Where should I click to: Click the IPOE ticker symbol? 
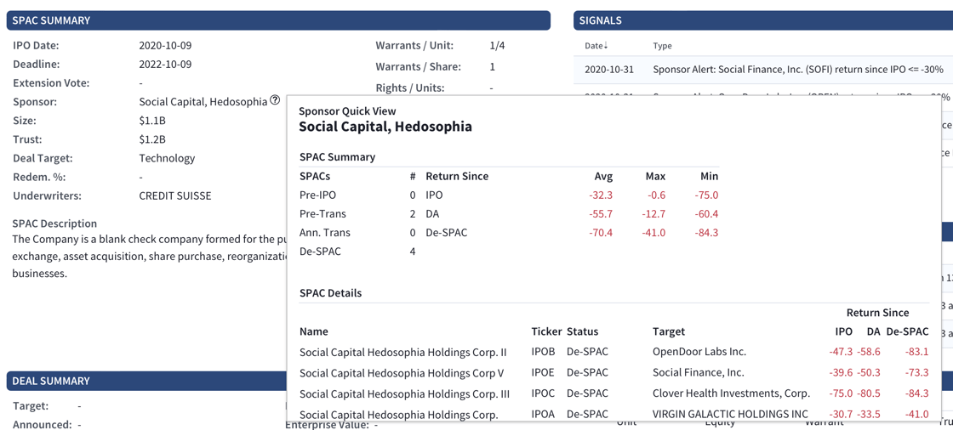pos(543,373)
